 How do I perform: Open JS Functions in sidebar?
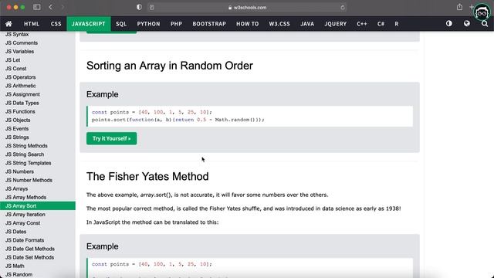point(20,111)
